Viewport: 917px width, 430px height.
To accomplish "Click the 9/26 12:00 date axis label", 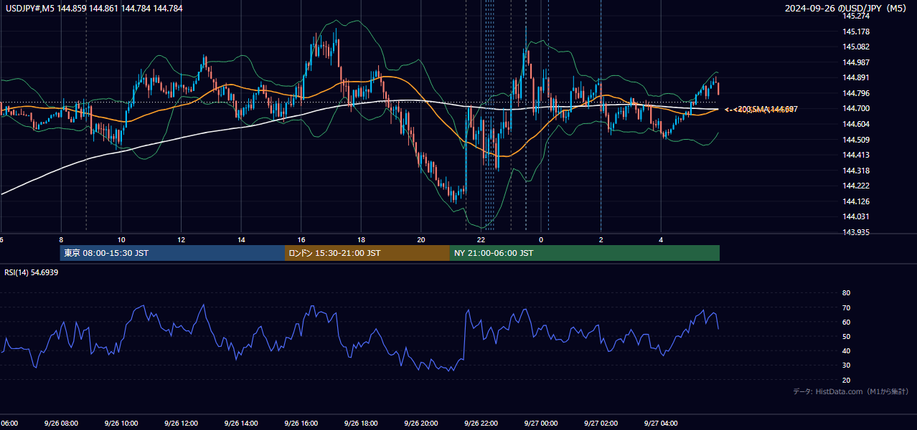I will click(181, 424).
